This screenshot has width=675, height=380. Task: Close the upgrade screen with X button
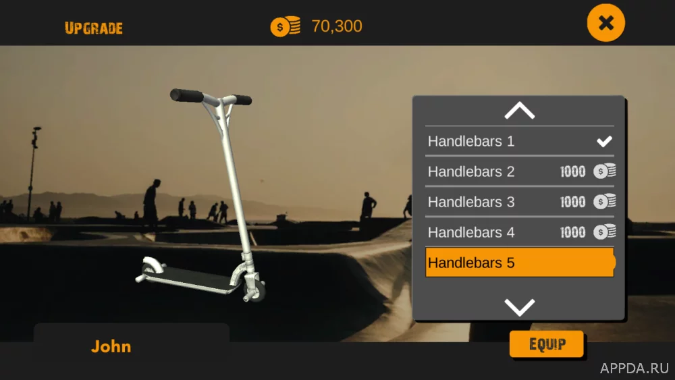pyautogui.click(x=605, y=23)
